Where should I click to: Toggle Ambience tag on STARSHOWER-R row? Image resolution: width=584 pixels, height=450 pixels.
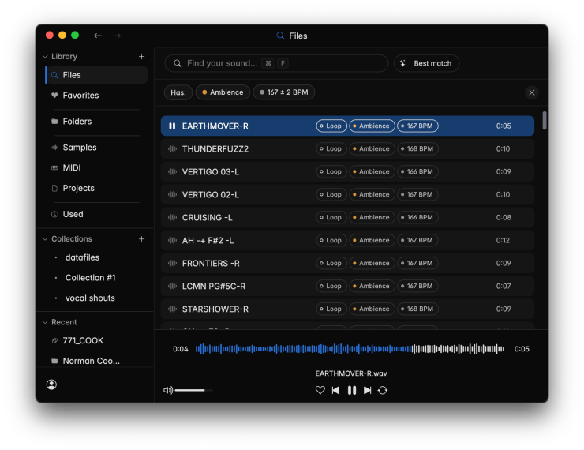(x=372, y=309)
